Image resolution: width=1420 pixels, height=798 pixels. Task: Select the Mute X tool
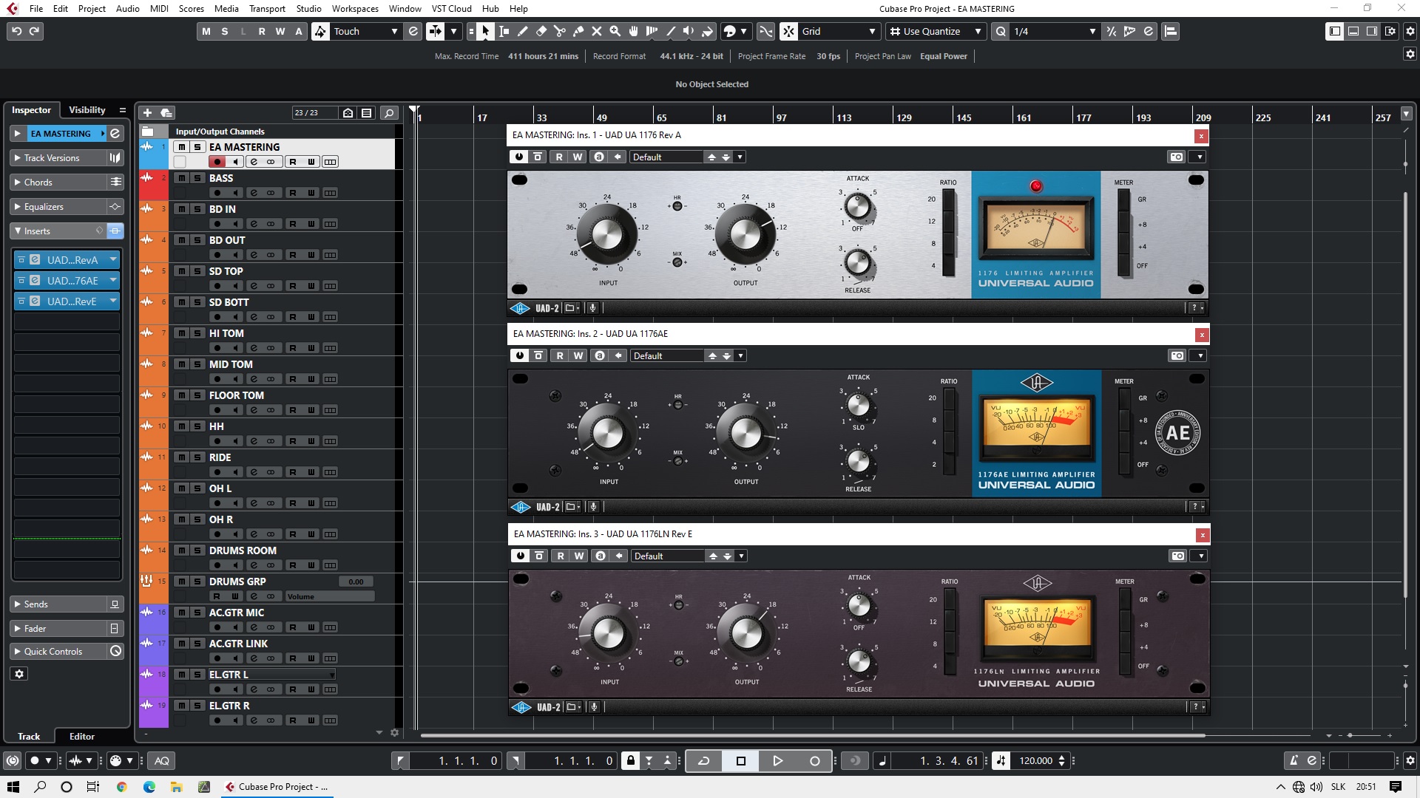point(597,31)
